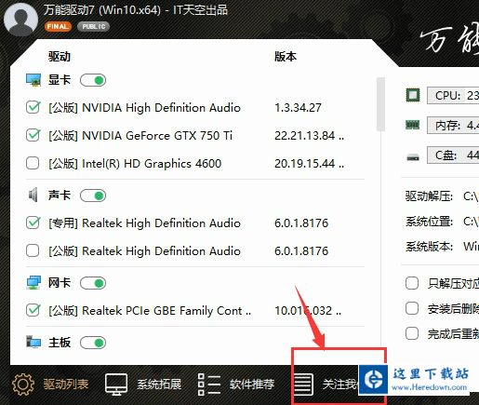The width and height of the screenshot is (479, 405).
Task: Click the 系统位置 path value
Action: tap(471, 222)
